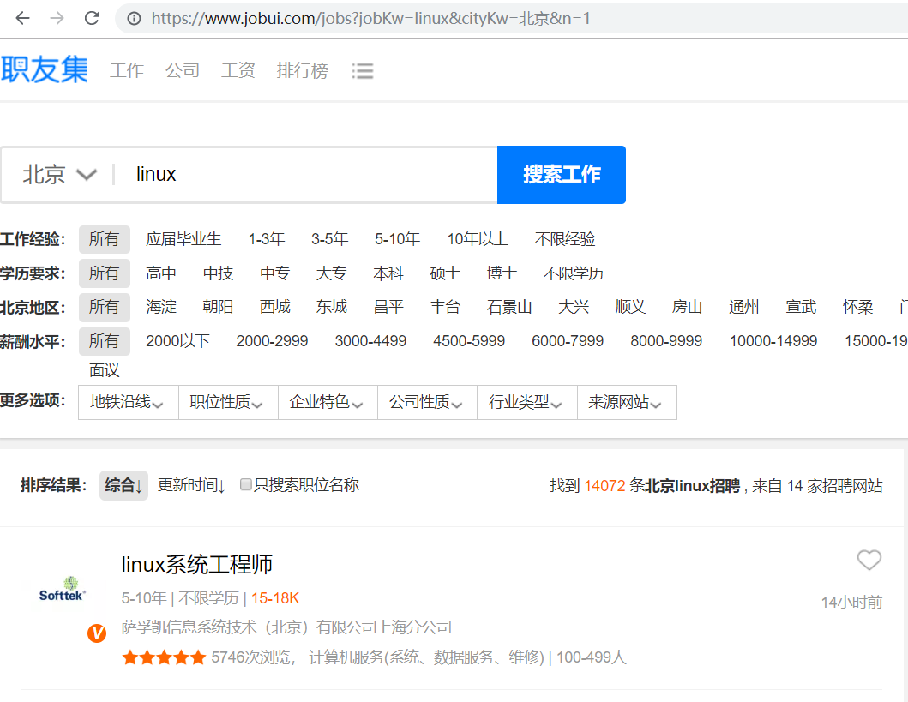Click the list icon in the top navigation
Screen dimensions: 908x702
363,71
